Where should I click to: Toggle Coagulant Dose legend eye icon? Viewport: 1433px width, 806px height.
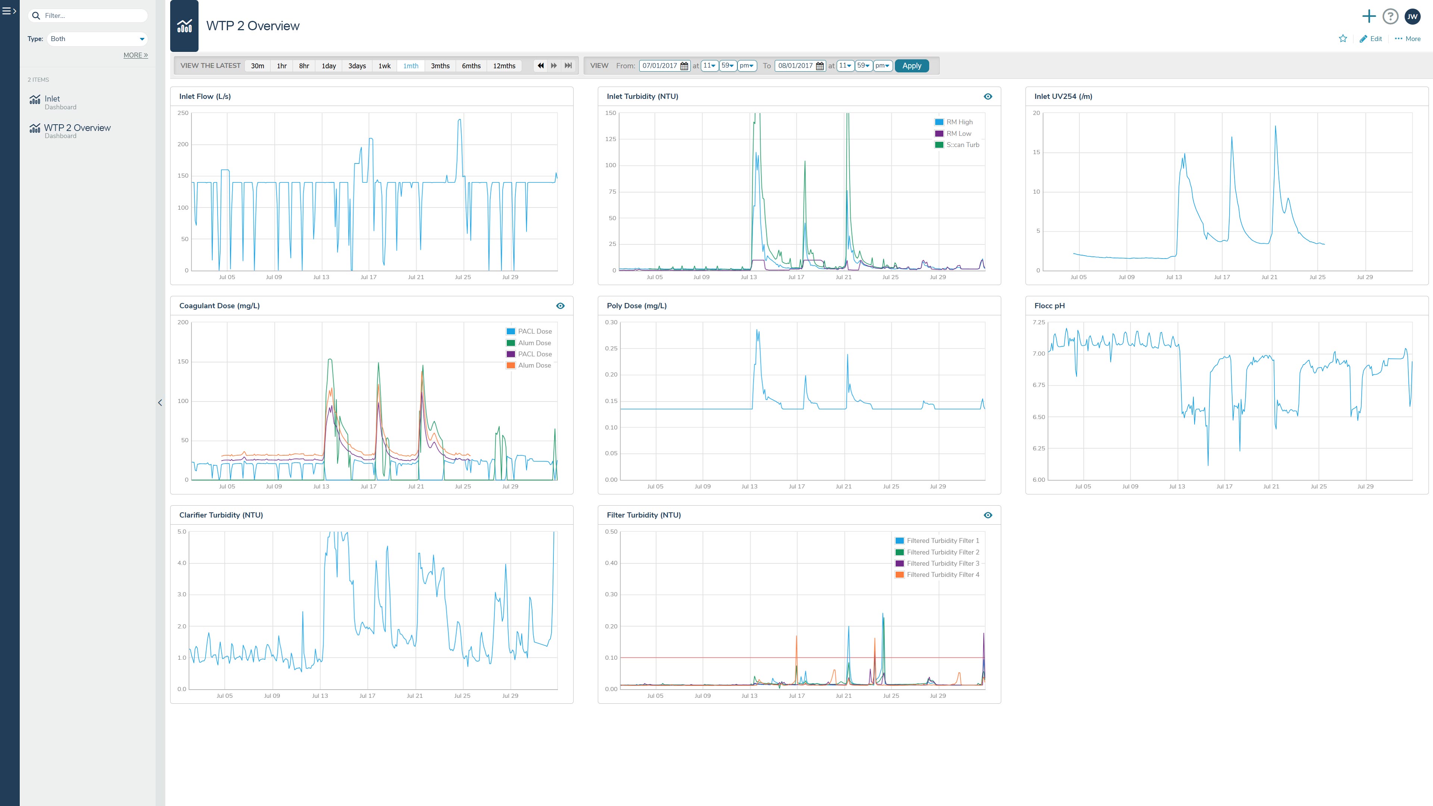pyautogui.click(x=560, y=305)
